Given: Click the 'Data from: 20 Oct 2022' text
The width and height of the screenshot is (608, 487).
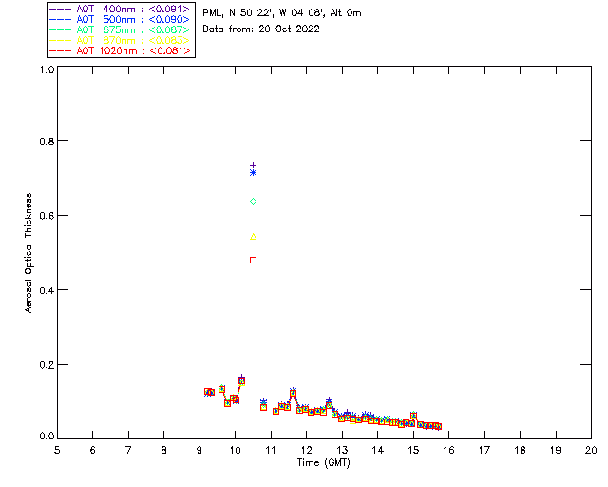Looking at the screenshot, I should click(x=261, y=29).
